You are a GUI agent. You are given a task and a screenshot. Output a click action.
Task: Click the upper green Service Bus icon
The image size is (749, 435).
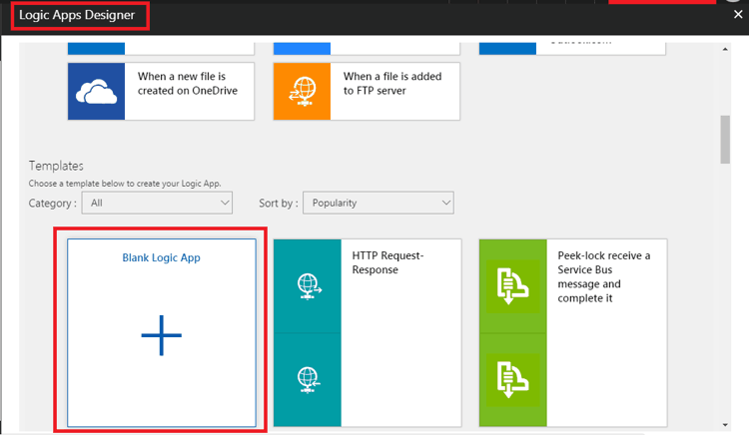[x=512, y=286]
